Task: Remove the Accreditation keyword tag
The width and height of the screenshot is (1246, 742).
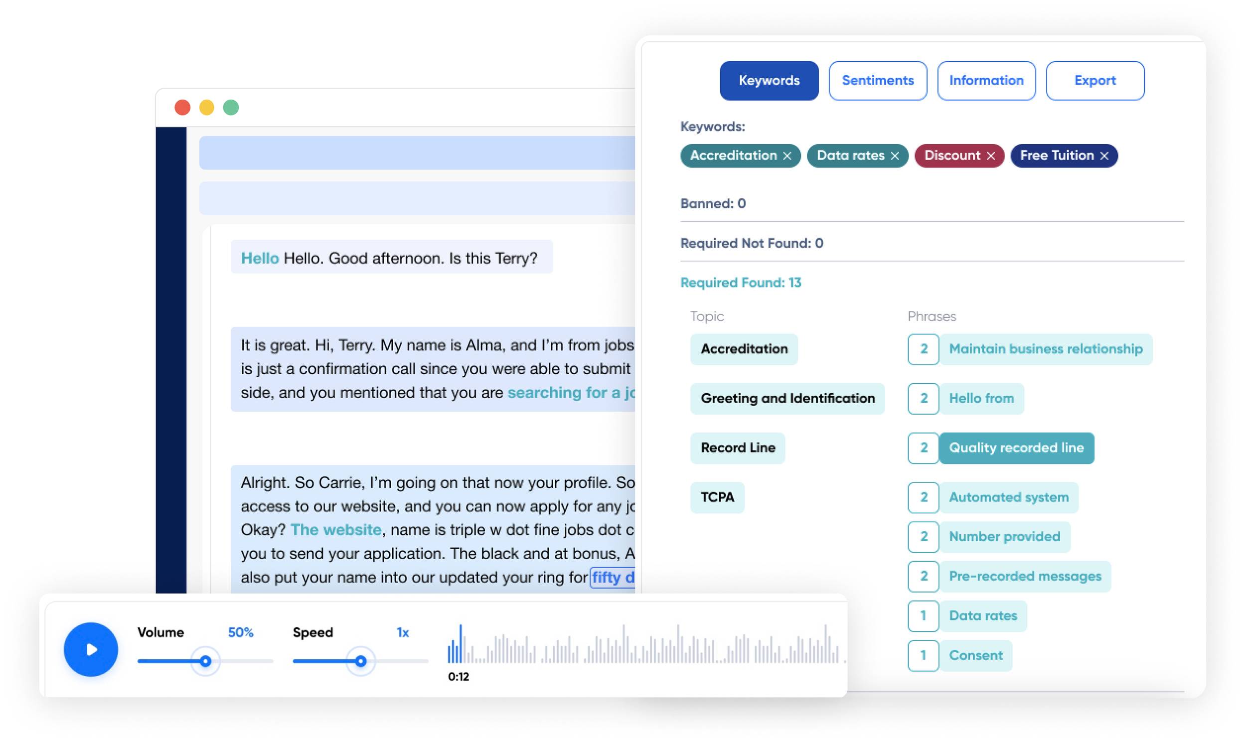Action: pos(787,156)
